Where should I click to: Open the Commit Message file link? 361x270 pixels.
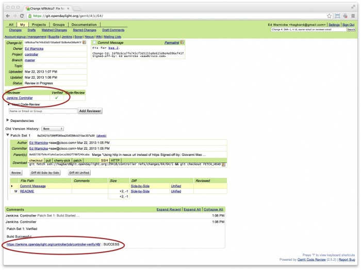pos(32,186)
